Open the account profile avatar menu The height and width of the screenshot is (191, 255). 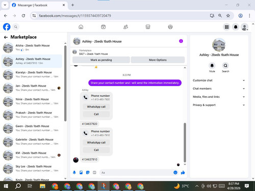click(245, 27)
